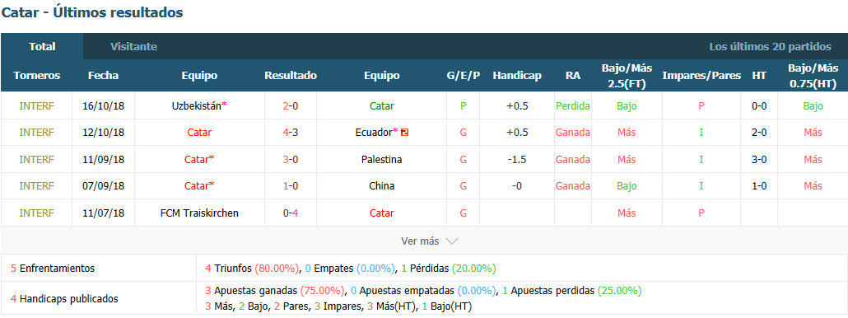Click the 4-3 match result
848x318 pixels.
click(291, 133)
